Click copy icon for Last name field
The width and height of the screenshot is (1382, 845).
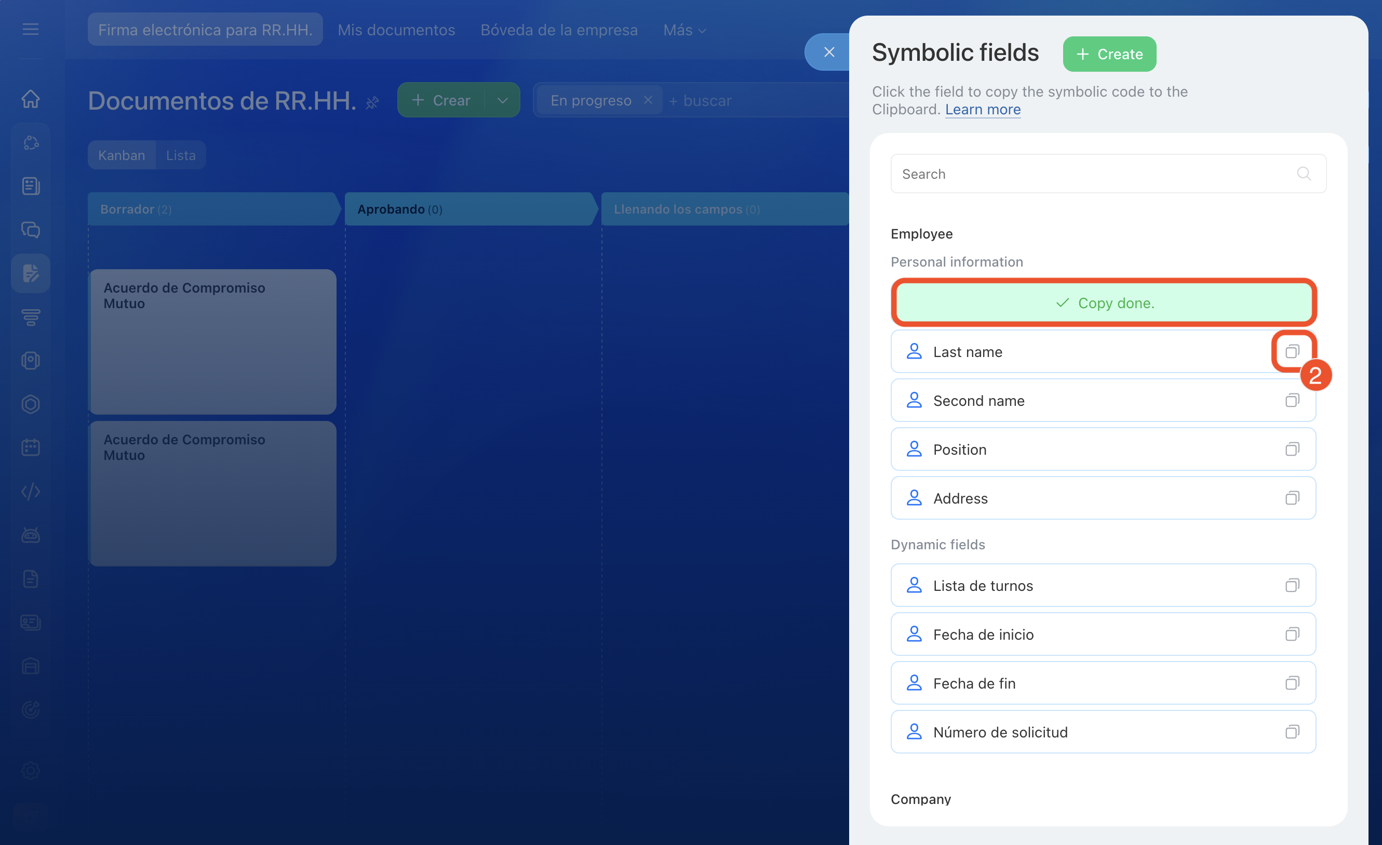click(x=1292, y=352)
